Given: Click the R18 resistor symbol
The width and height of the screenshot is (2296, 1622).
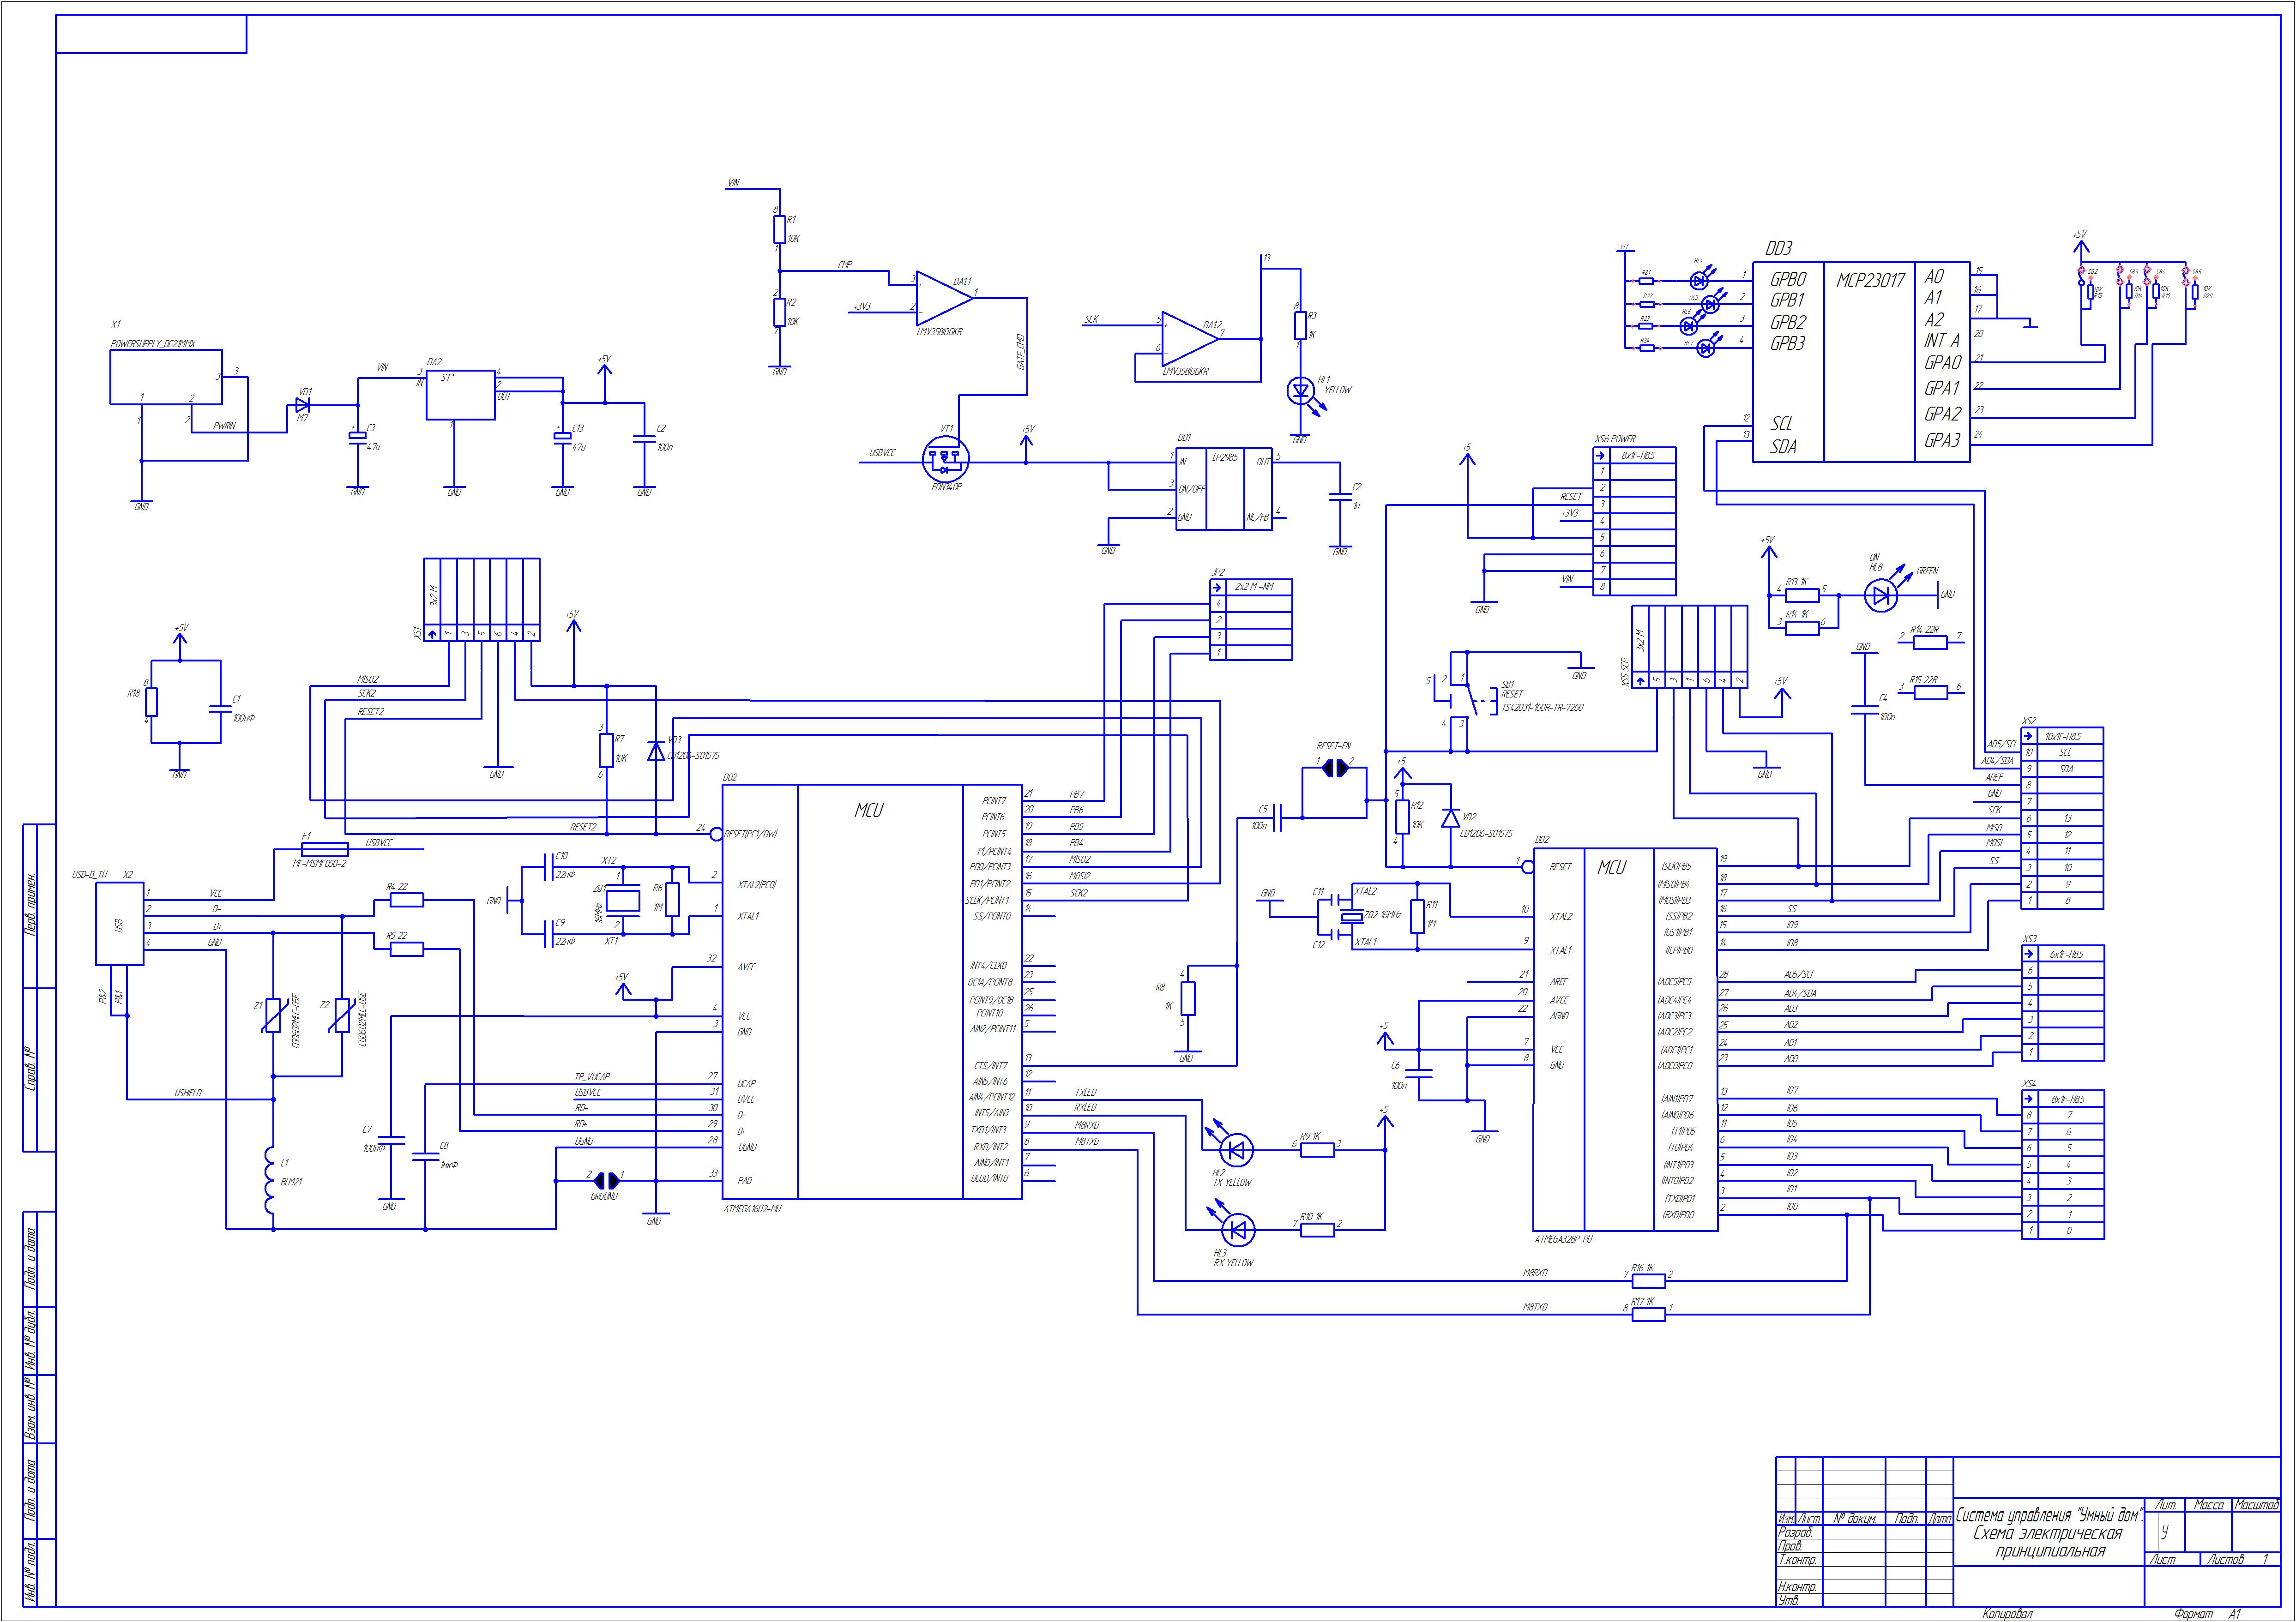Looking at the screenshot, I should tap(151, 702).
